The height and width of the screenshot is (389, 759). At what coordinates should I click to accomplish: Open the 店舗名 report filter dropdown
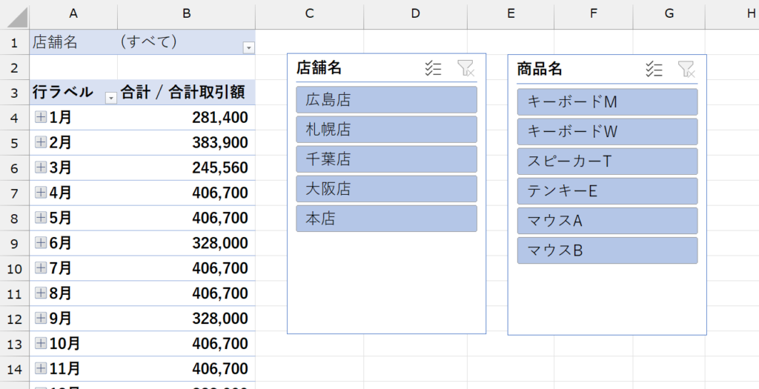point(248,47)
